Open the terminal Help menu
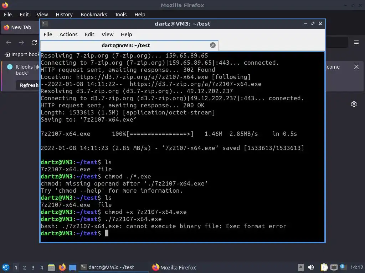The image size is (365, 273). click(127, 34)
